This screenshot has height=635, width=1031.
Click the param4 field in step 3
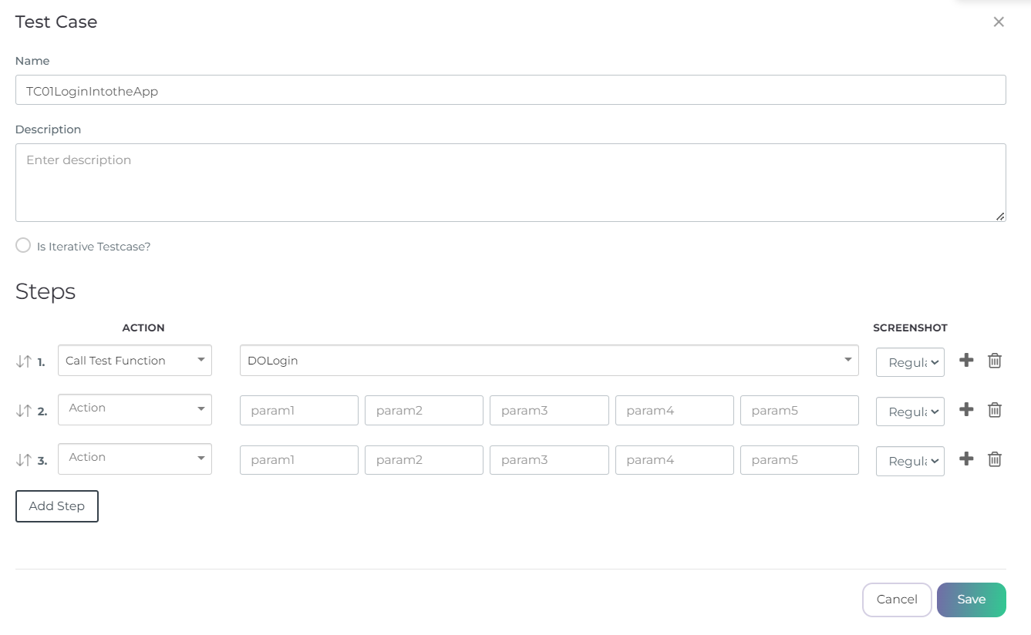click(x=675, y=460)
